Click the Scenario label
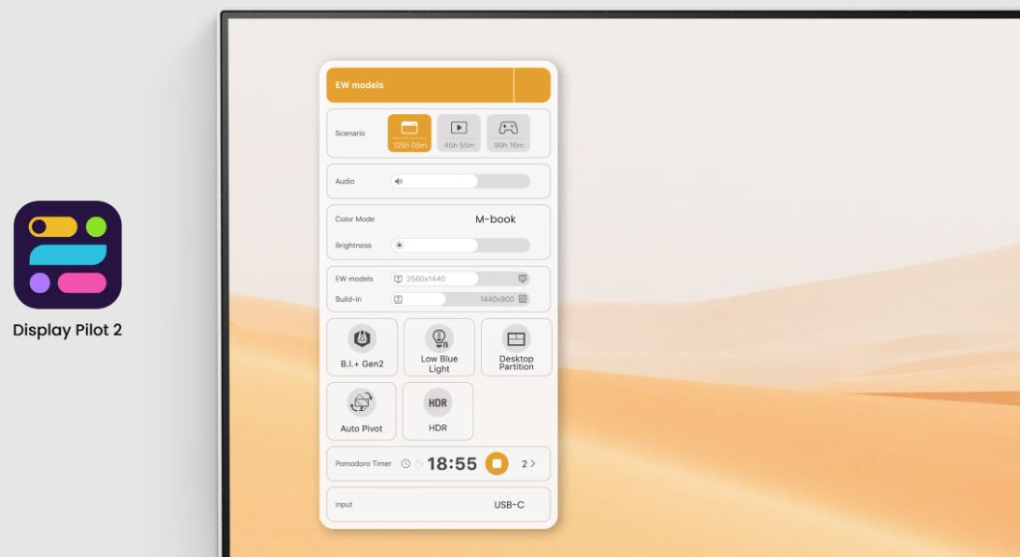 coord(350,133)
